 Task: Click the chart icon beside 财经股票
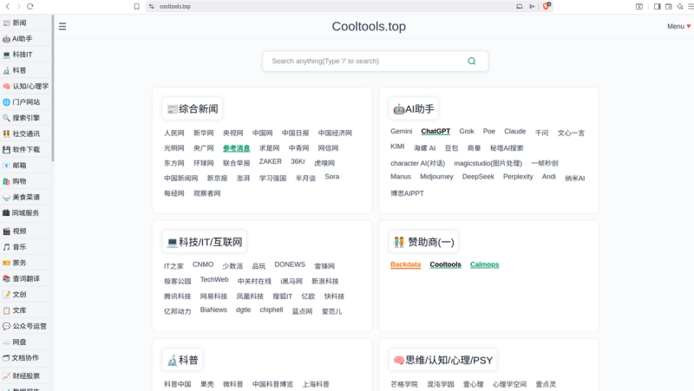pos(6,376)
